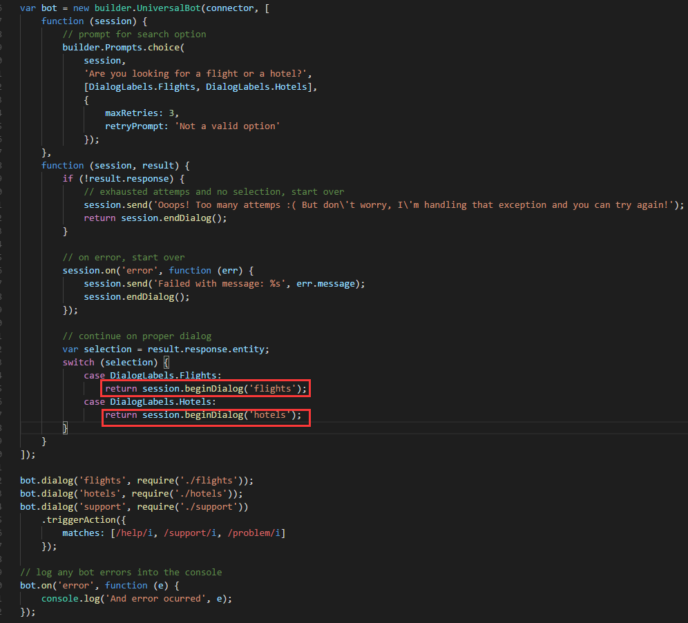
Task: Click "console.log('And error ocurred', e);" line
Action: 137,598
